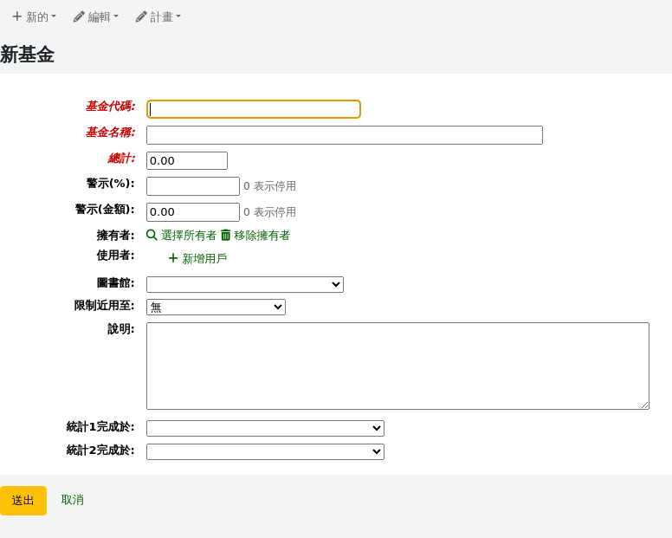Screen dimensions: 672x538
Task: Click into the 基金名稱 text field
Action: coord(345,135)
